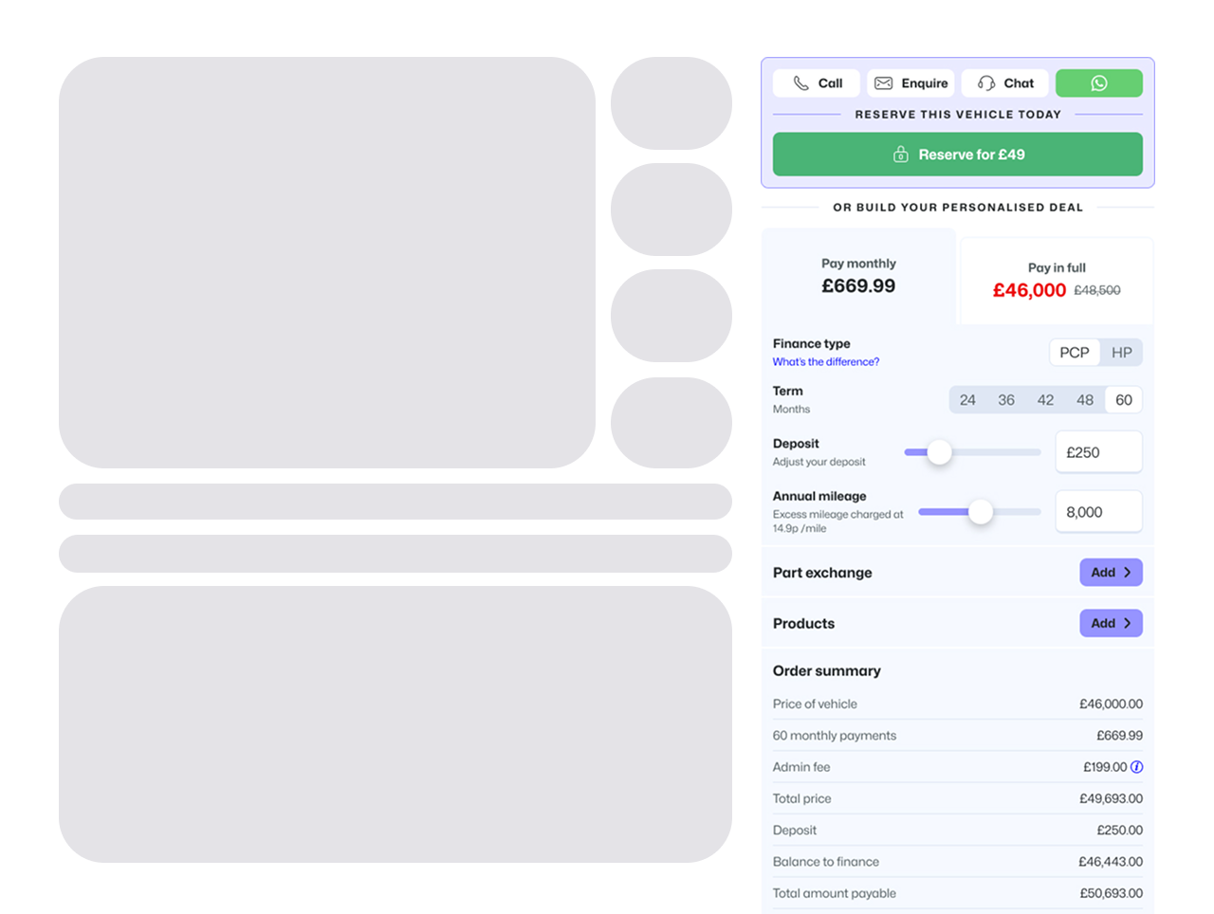Screen dimensions: 1214x914
Task: Choose the 24 month term
Action: click(x=967, y=400)
